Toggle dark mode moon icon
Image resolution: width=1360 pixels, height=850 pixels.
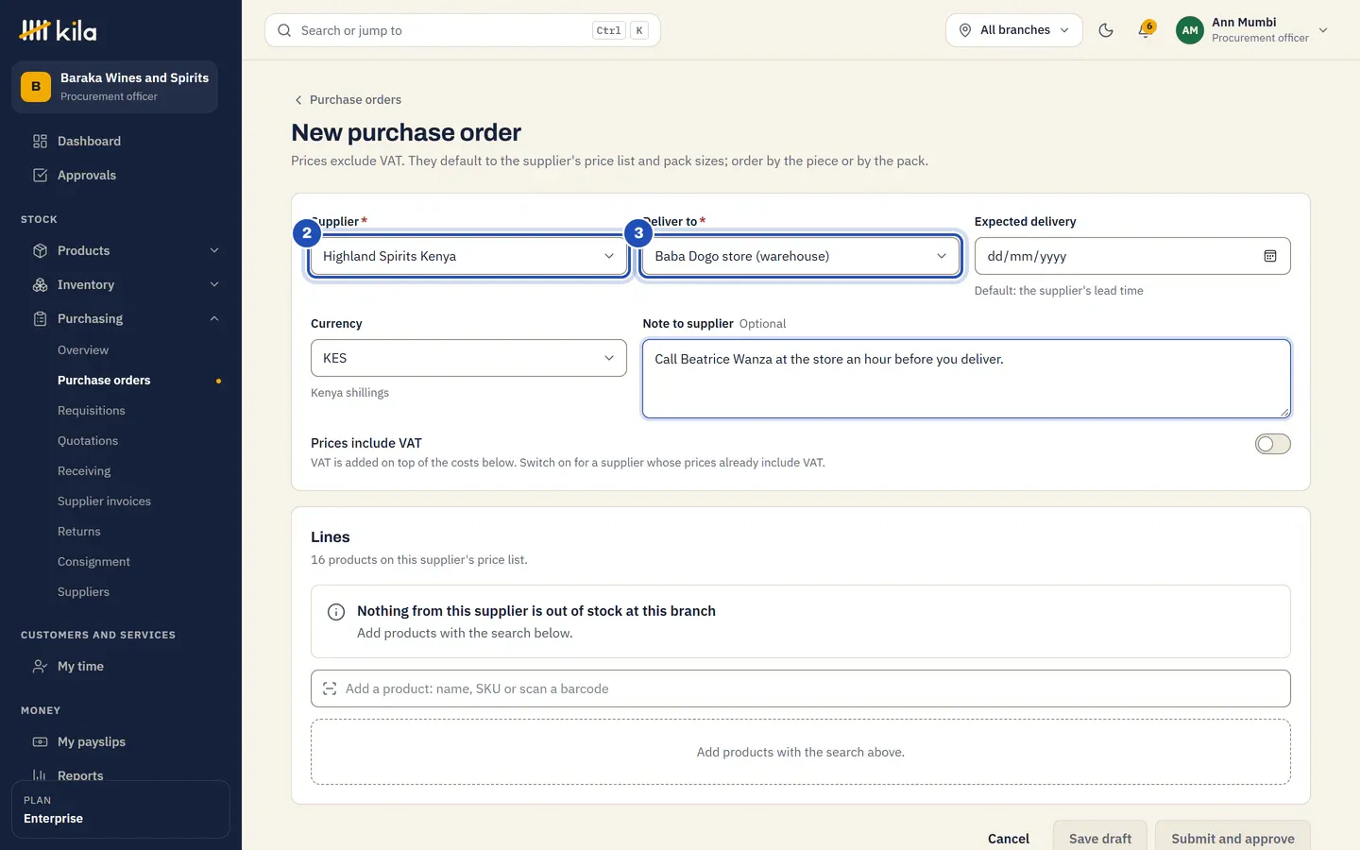[1106, 30]
